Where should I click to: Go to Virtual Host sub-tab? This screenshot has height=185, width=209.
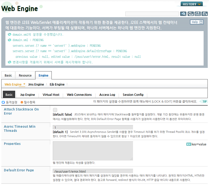[x=51, y=95]
